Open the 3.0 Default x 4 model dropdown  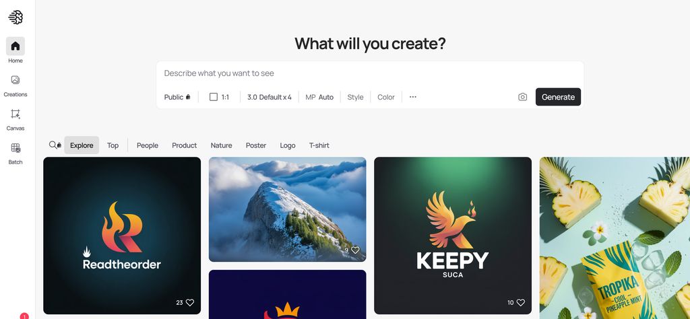270,97
